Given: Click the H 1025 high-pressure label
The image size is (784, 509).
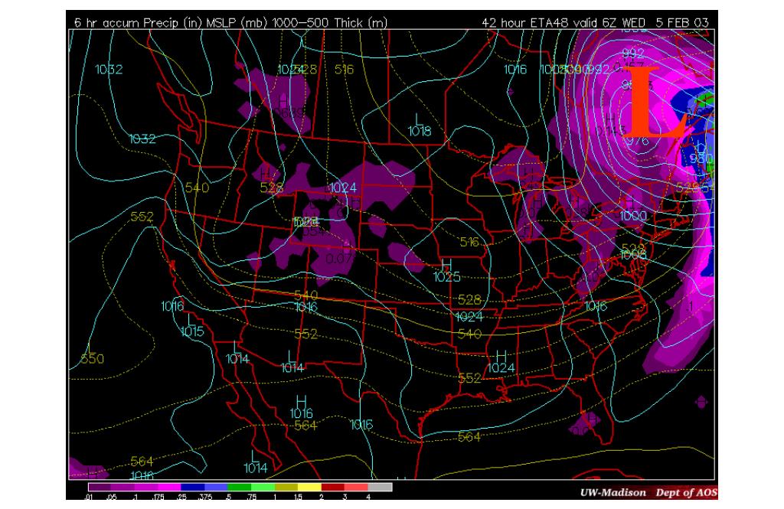Looking at the screenshot, I should 446,271.
